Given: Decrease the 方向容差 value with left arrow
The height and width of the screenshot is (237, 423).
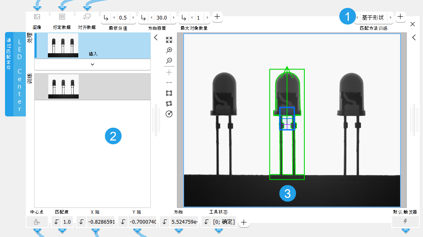Looking at the screenshot, I should coord(152,18).
